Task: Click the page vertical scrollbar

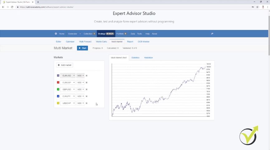Action: coord(269,35)
